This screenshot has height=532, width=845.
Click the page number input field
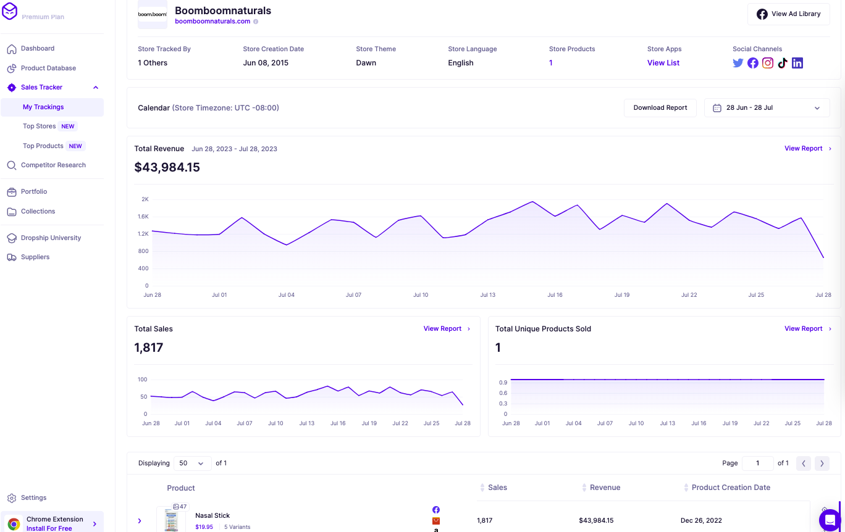point(758,463)
